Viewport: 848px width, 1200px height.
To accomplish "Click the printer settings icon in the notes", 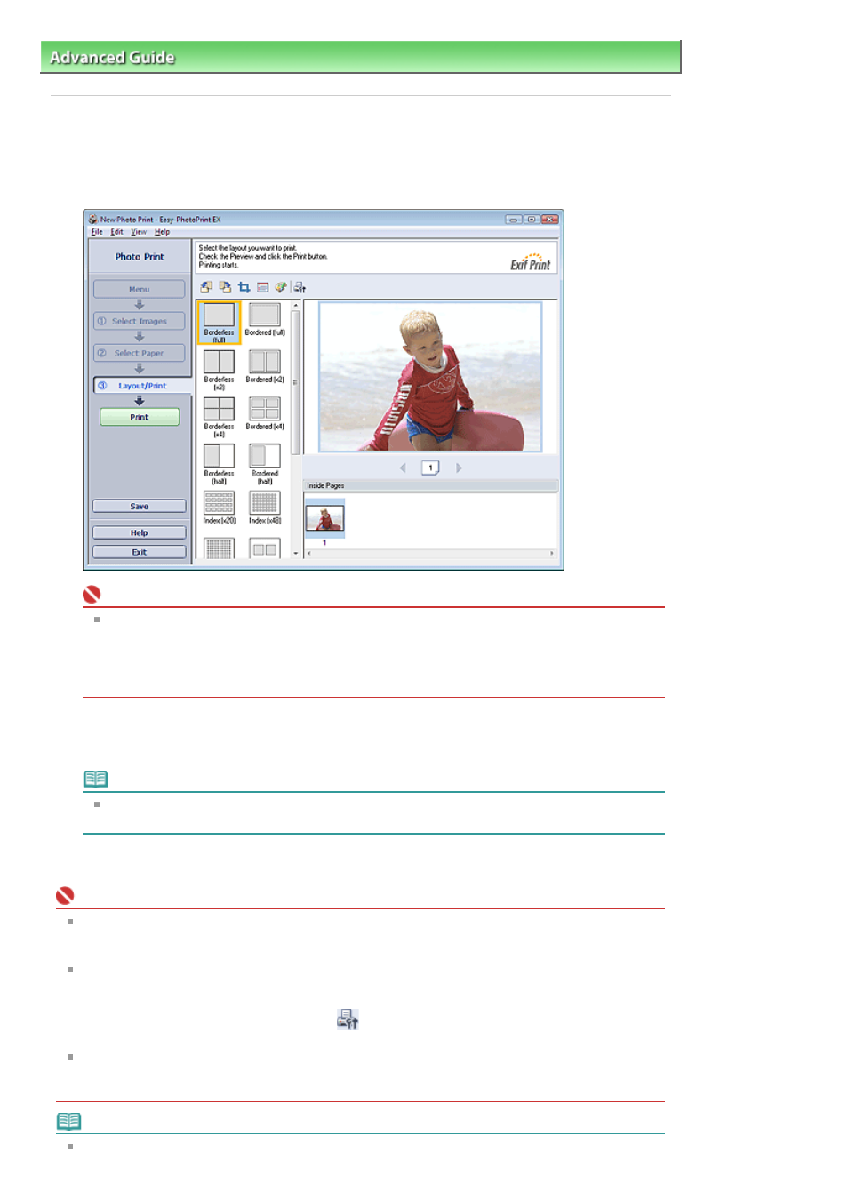I will (x=348, y=1020).
